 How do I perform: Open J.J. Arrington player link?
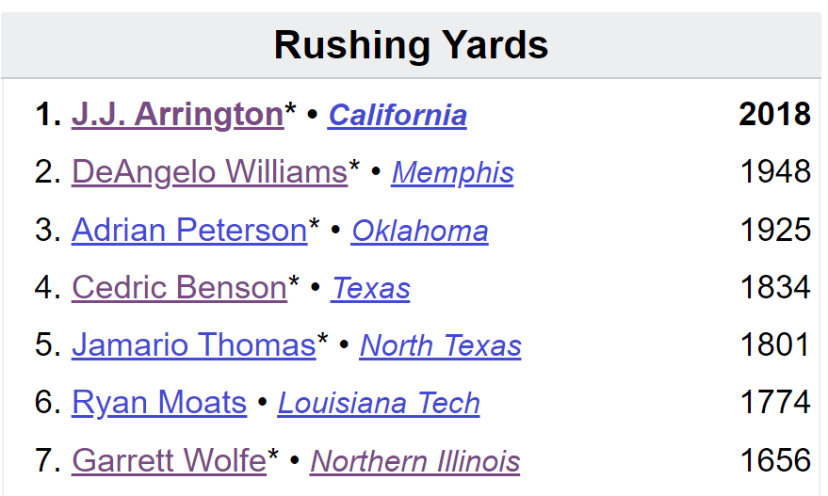pos(178,115)
